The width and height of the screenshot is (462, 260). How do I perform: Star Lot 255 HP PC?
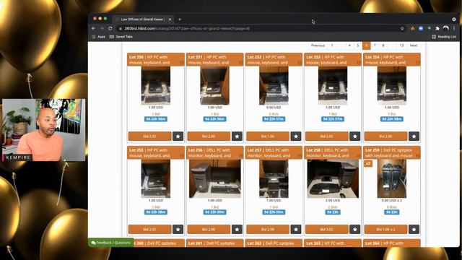[x=178, y=230]
